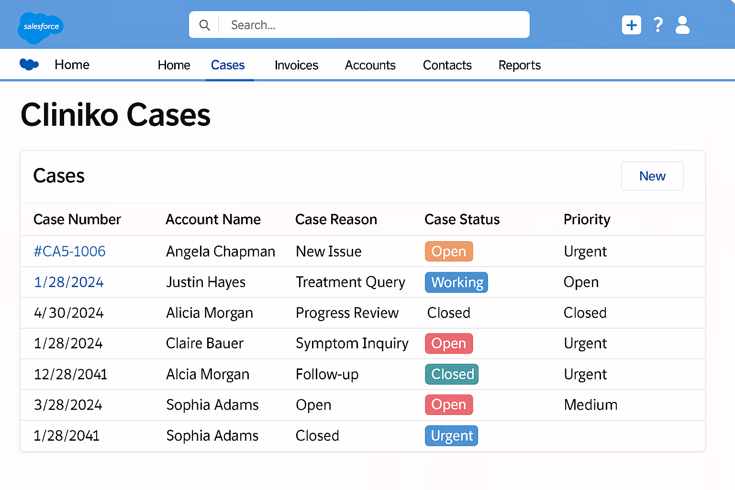Image resolution: width=735 pixels, height=490 pixels.
Task: Select Alicia Morgan account name
Action: pyautogui.click(x=210, y=313)
